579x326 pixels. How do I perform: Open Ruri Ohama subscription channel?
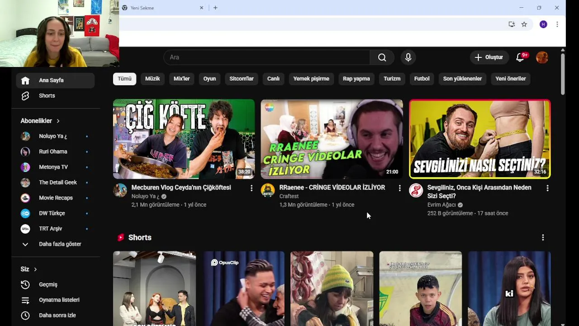click(x=55, y=152)
